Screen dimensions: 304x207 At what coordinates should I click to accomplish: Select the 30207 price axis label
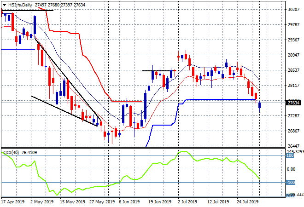point(293,10)
